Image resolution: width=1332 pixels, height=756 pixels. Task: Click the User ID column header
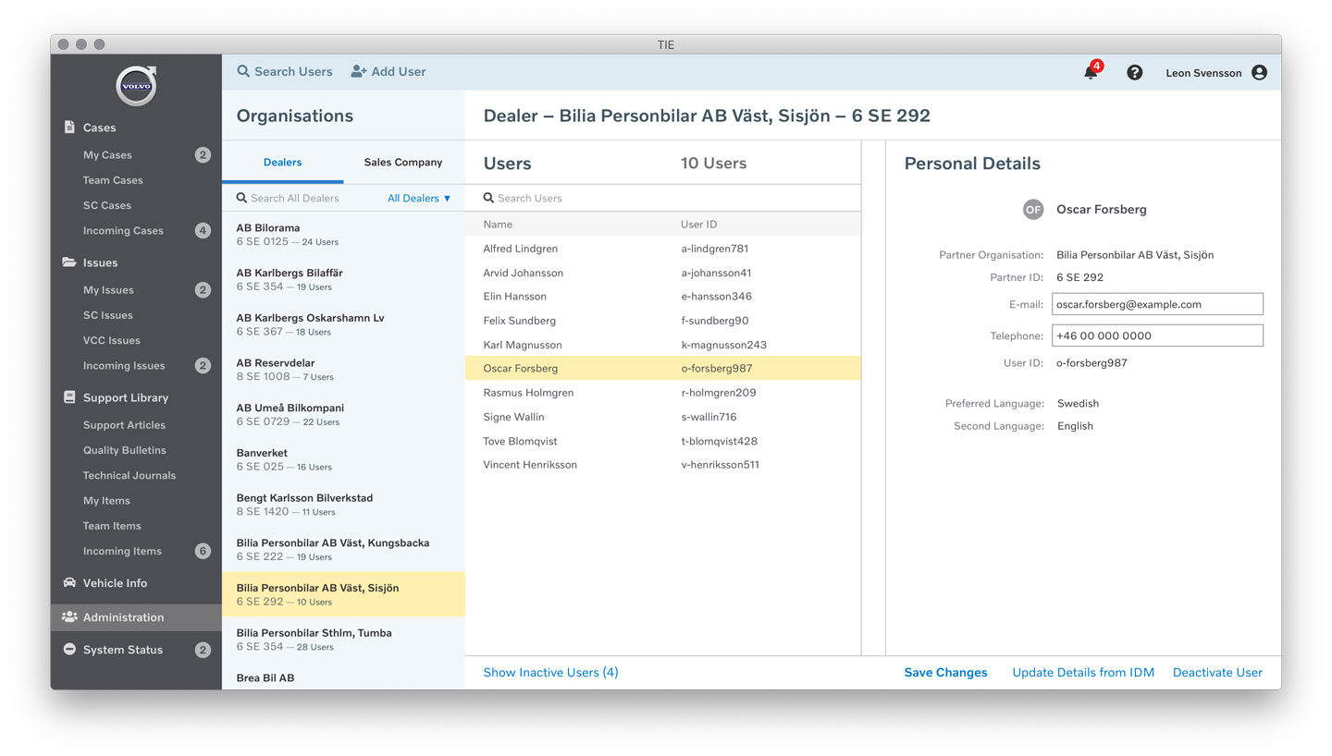698,225
